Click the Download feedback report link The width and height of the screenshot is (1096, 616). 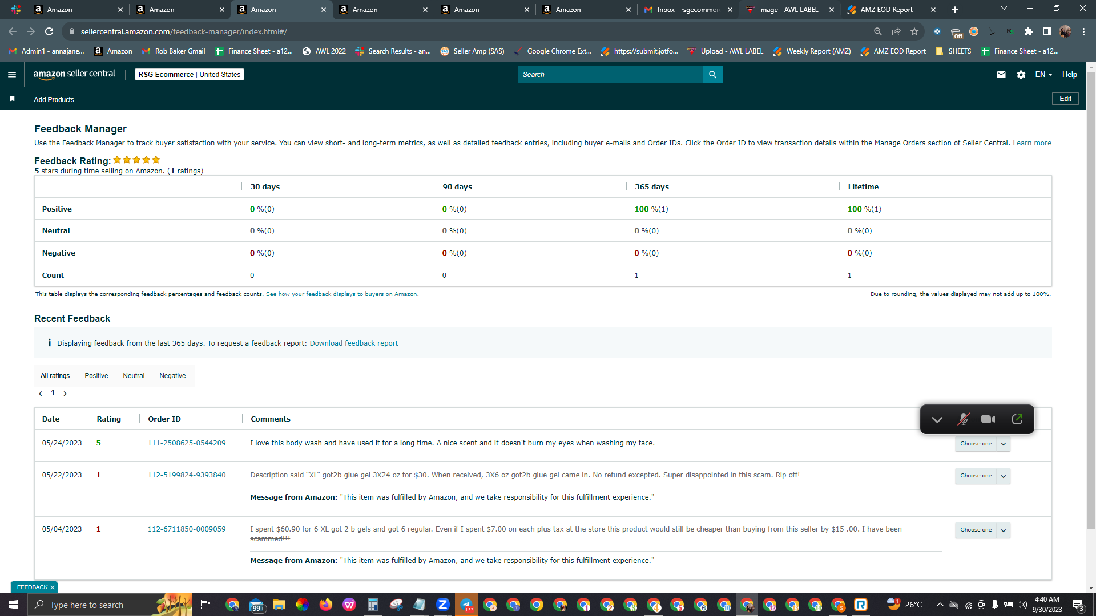(354, 343)
